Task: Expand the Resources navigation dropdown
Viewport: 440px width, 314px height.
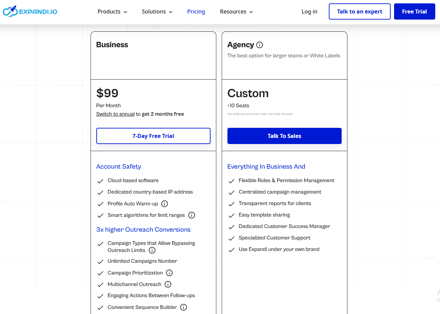Action: click(x=236, y=11)
